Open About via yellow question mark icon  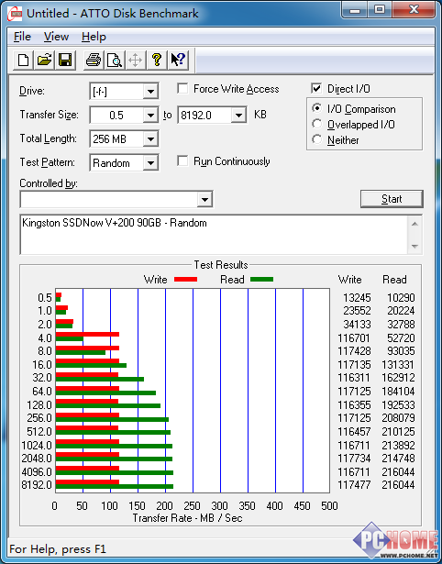157,60
